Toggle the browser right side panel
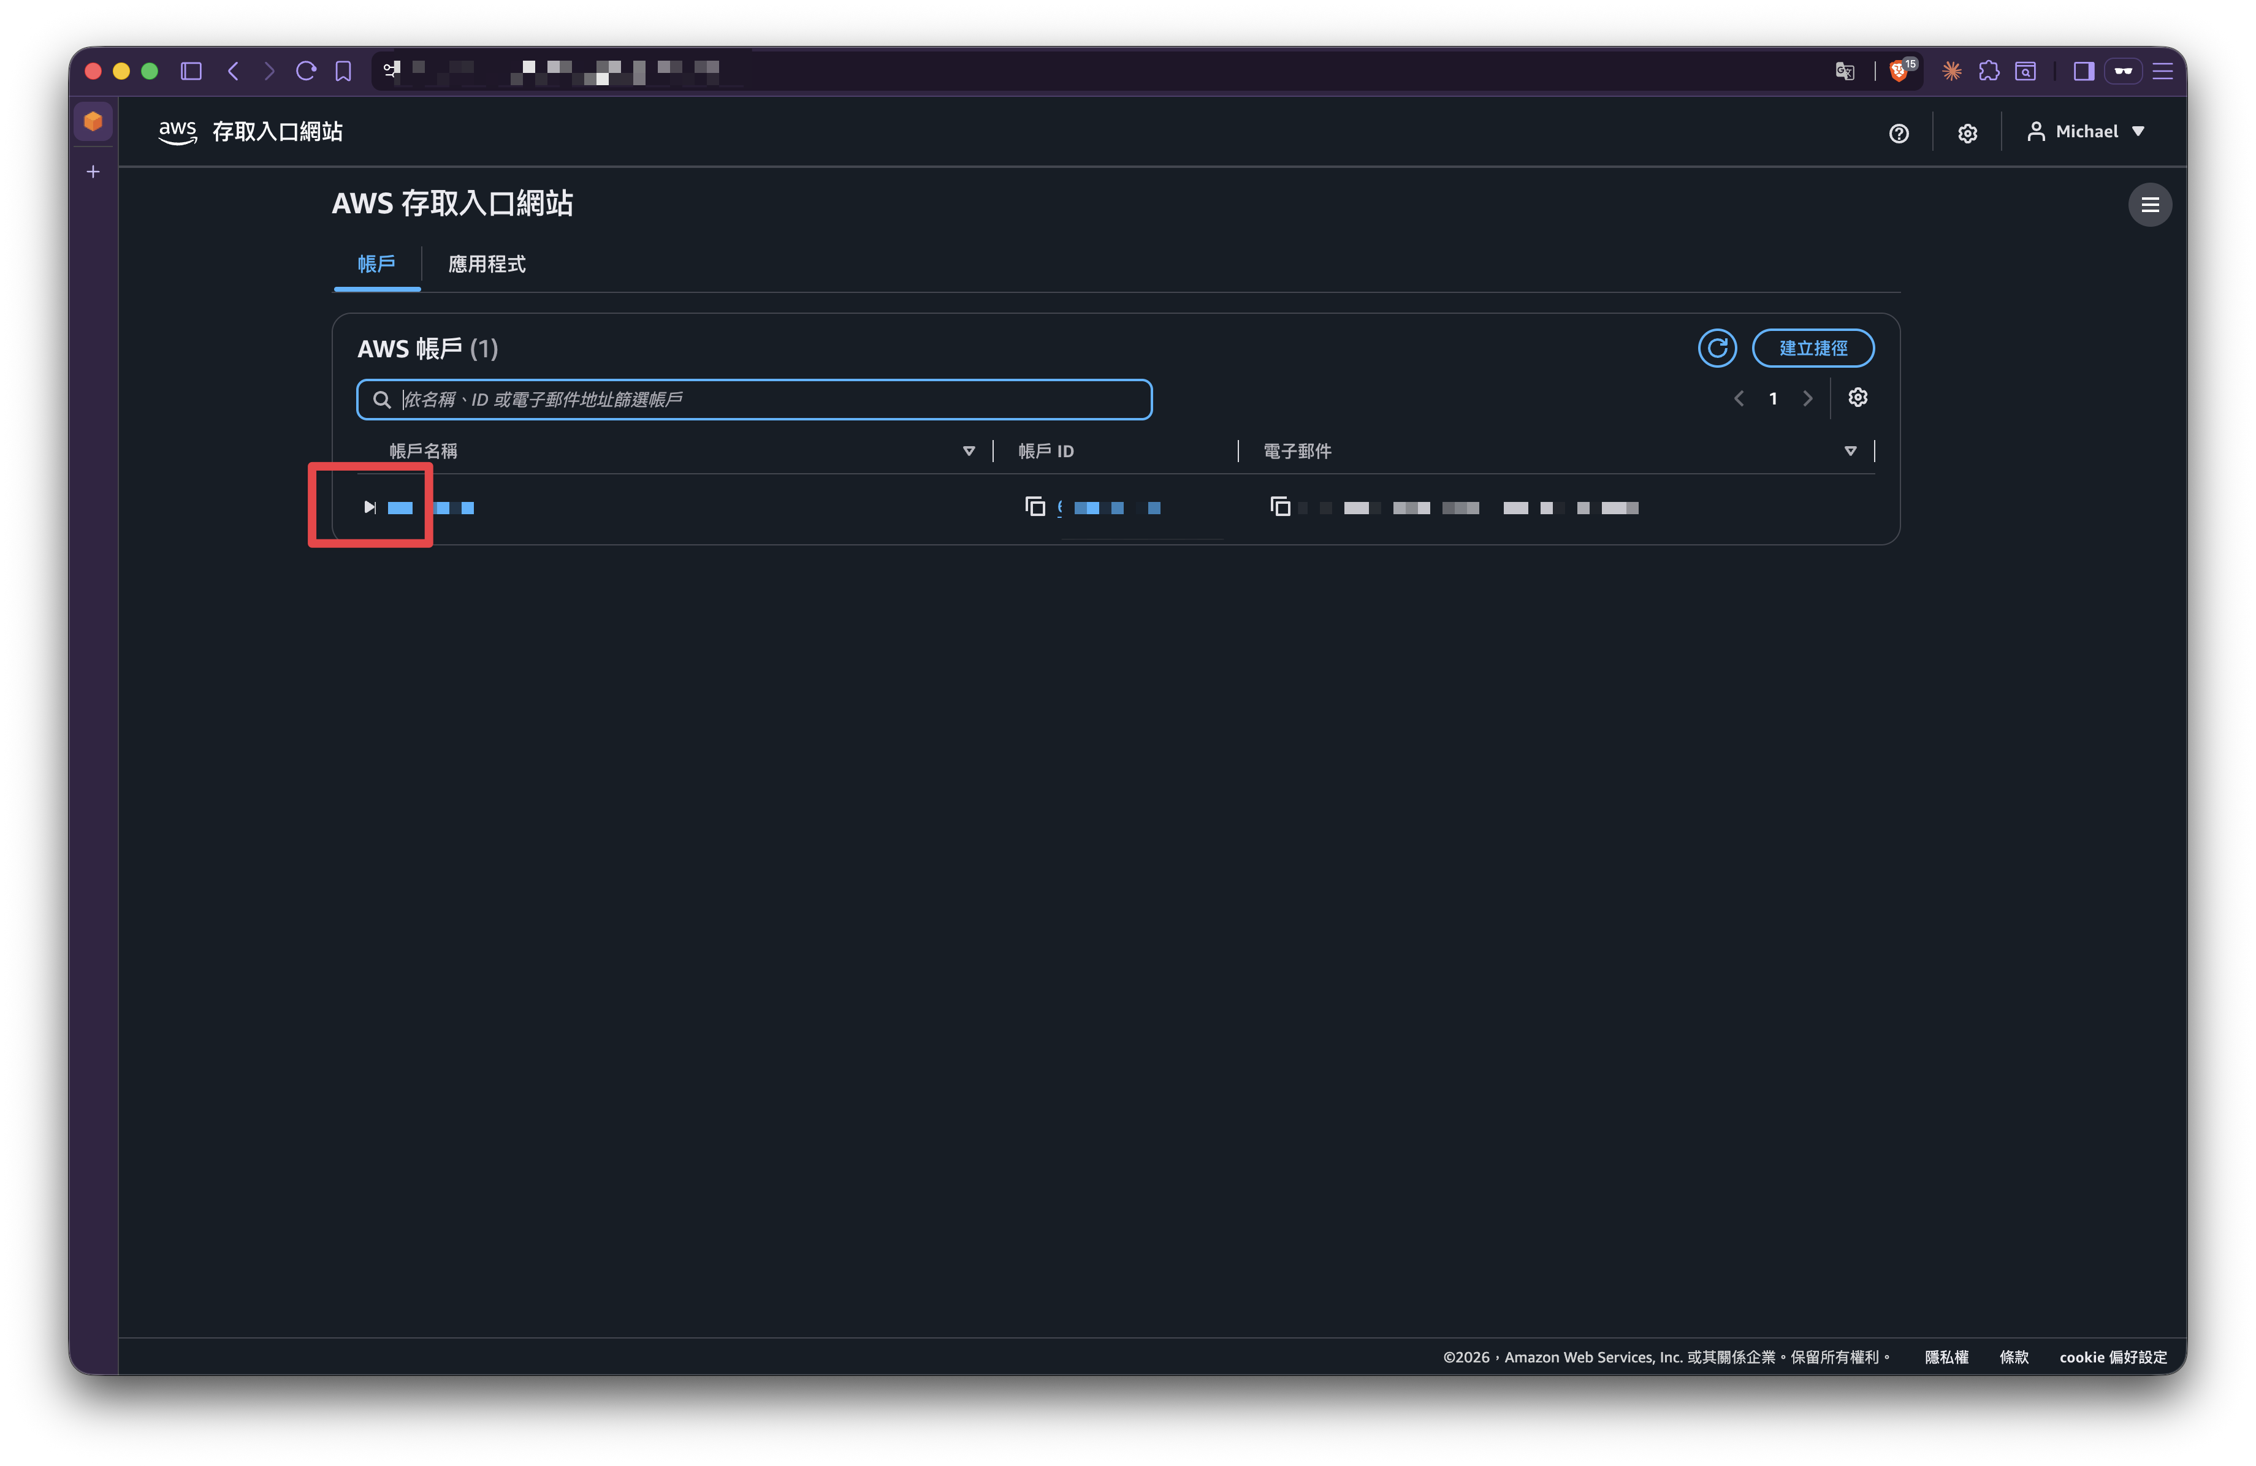The height and width of the screenshot is (1466, 2256). pos(2084,71)
